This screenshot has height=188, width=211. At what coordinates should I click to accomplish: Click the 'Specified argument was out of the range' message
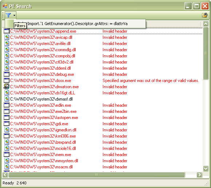151,81
